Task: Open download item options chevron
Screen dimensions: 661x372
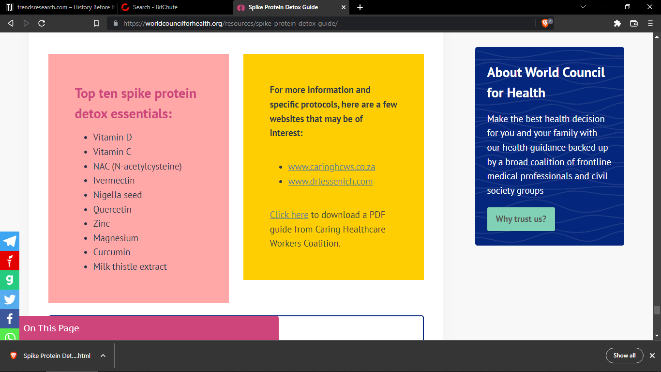Action: (x=103, y=356)
